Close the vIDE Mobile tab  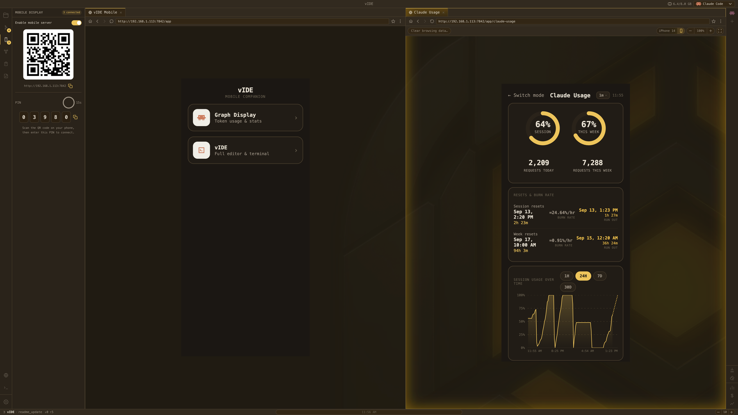[121, 13]
